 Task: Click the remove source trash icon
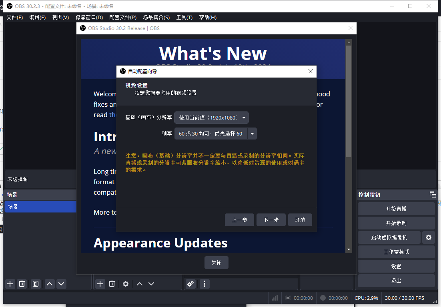click(112, 284)
